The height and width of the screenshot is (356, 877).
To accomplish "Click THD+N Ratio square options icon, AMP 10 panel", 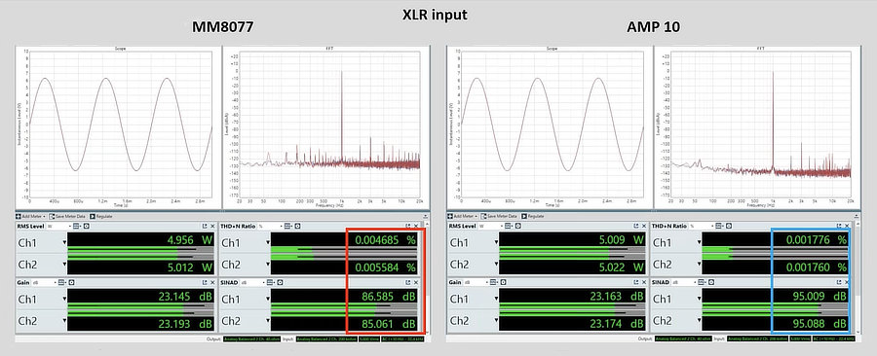I will pyautogui.click(x=729, y=226).
